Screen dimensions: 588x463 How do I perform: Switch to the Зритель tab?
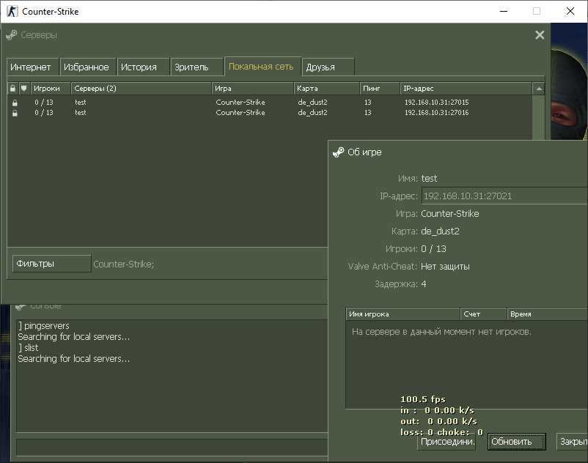pos(196,67)
